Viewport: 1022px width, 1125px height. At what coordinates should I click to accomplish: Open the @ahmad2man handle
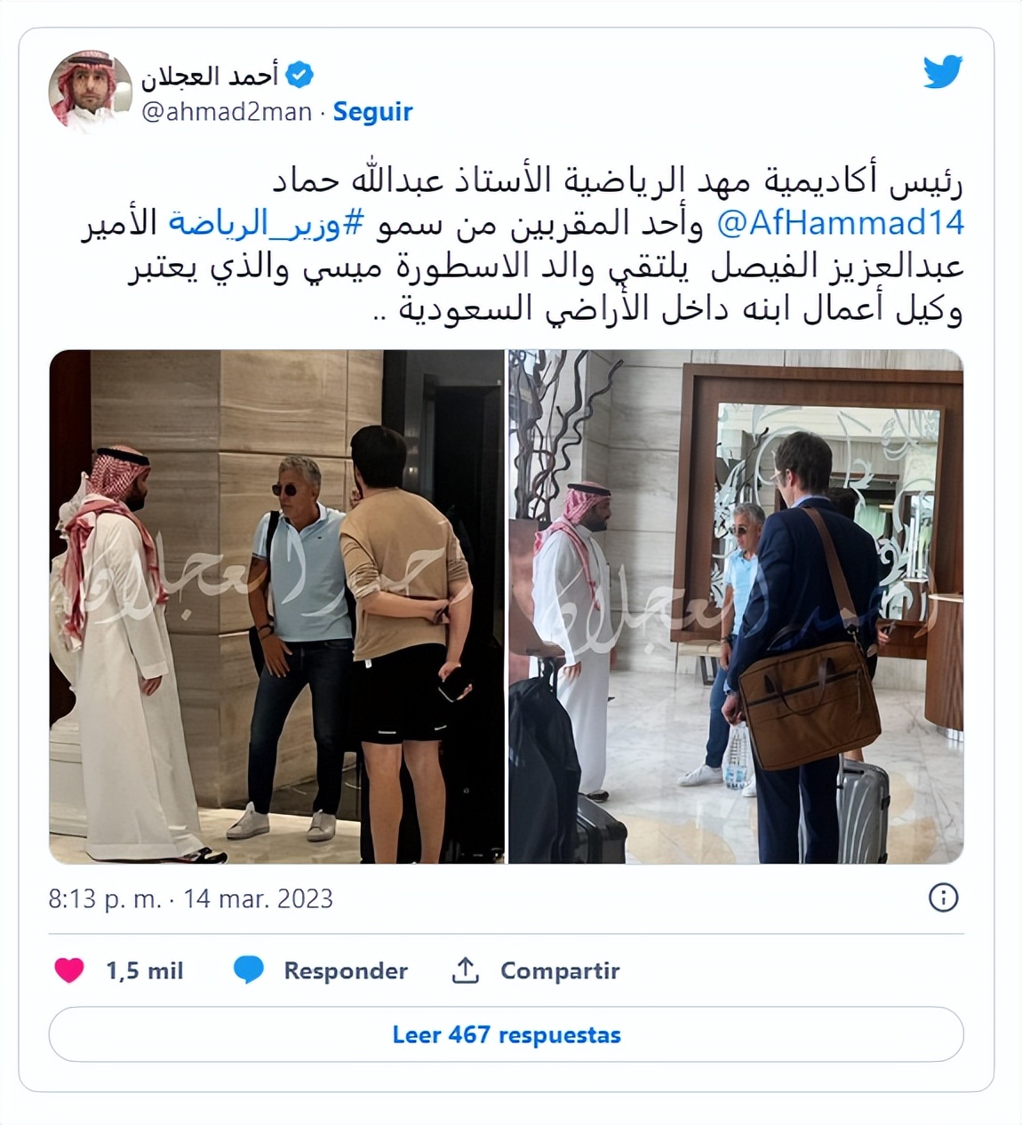point(227,112)
